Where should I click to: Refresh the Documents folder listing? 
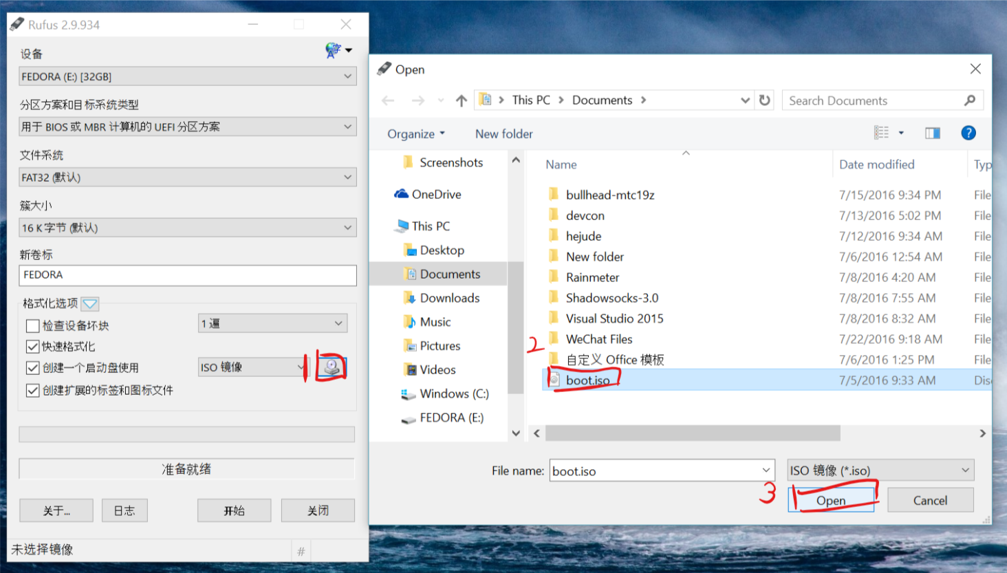click(x=765, y=100)
